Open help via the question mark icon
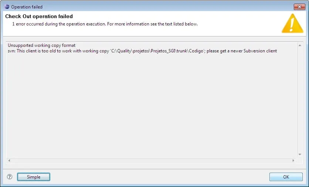Screen dimensions: 309x187 [x=10, y=177]
